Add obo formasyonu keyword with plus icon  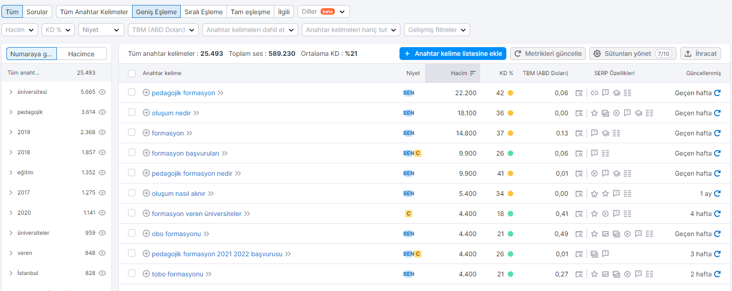[x=146, y=234]
